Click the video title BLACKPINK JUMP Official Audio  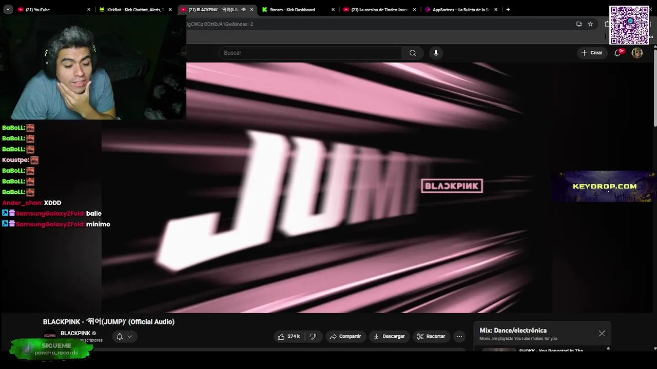(x=109, y=322)
